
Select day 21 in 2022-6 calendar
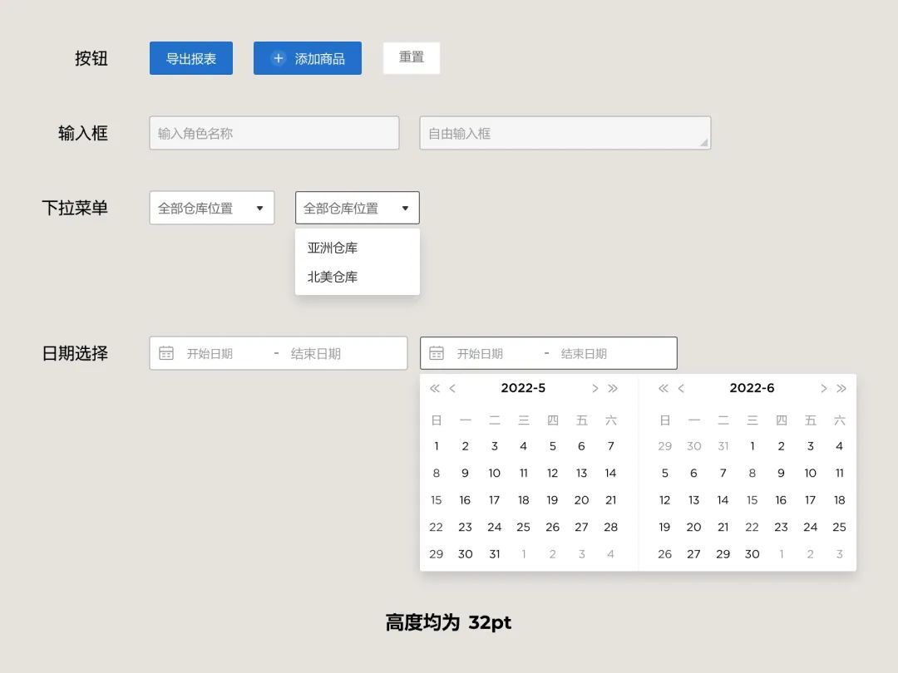click(723, 527)
